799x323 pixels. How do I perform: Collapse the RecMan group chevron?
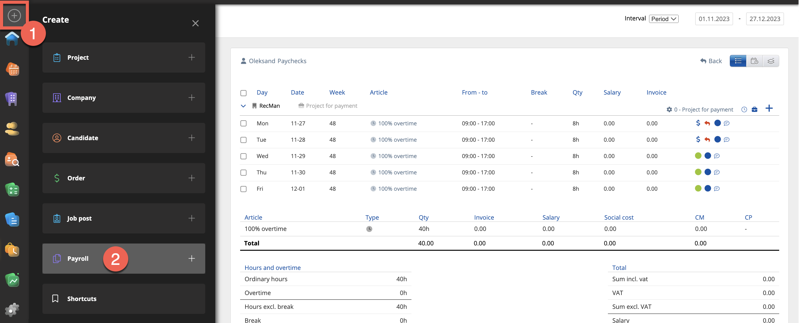243,106
